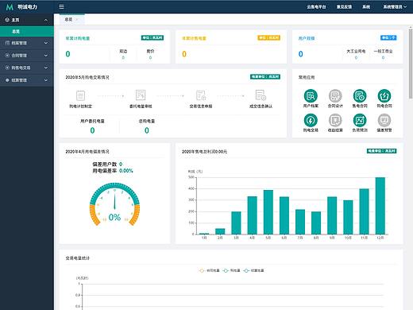The width and height of the screenshot is (413, 310).
Task: Open 购电交易 lightning app icon
Action: pos(311,120)
